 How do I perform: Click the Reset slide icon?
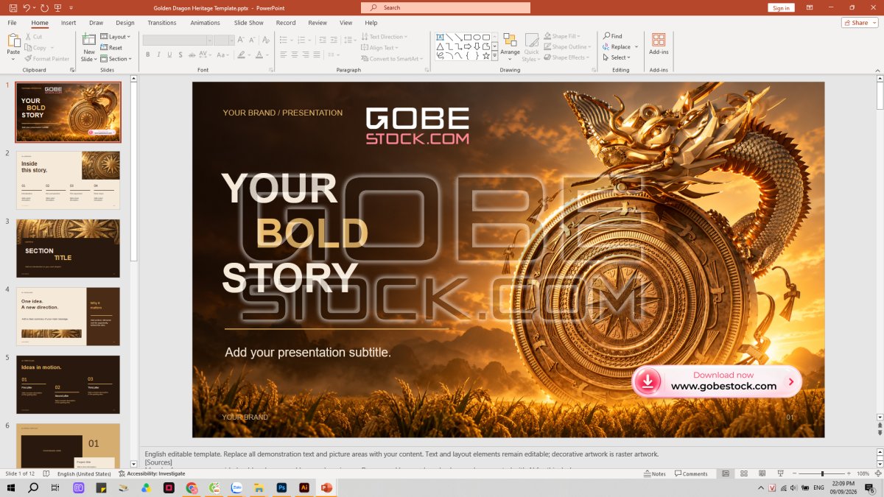tap(111, 48)
